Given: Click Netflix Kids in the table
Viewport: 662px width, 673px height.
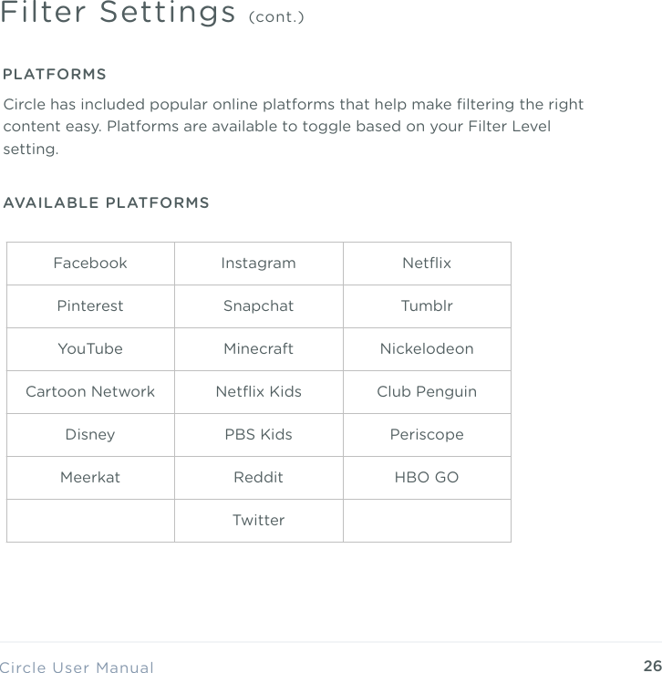Looking at the screenshot, I should click(258, 392).
